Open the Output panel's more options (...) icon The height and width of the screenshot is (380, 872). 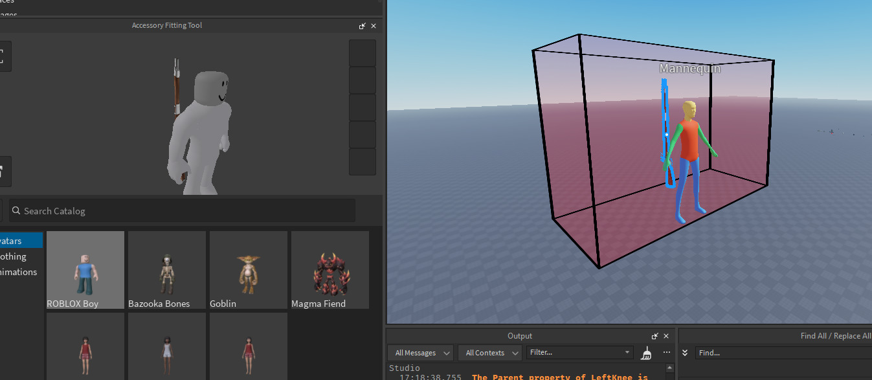point(665,352)
